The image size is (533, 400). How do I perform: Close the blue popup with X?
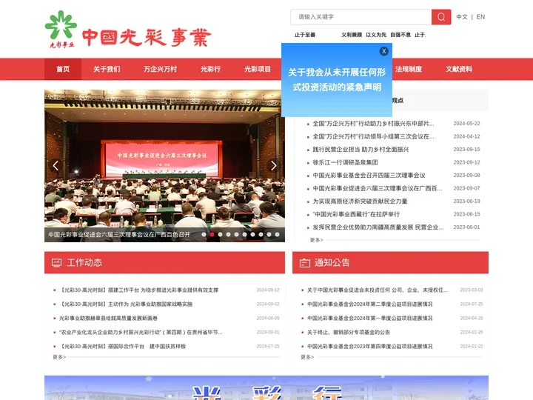tap(383, 51)
